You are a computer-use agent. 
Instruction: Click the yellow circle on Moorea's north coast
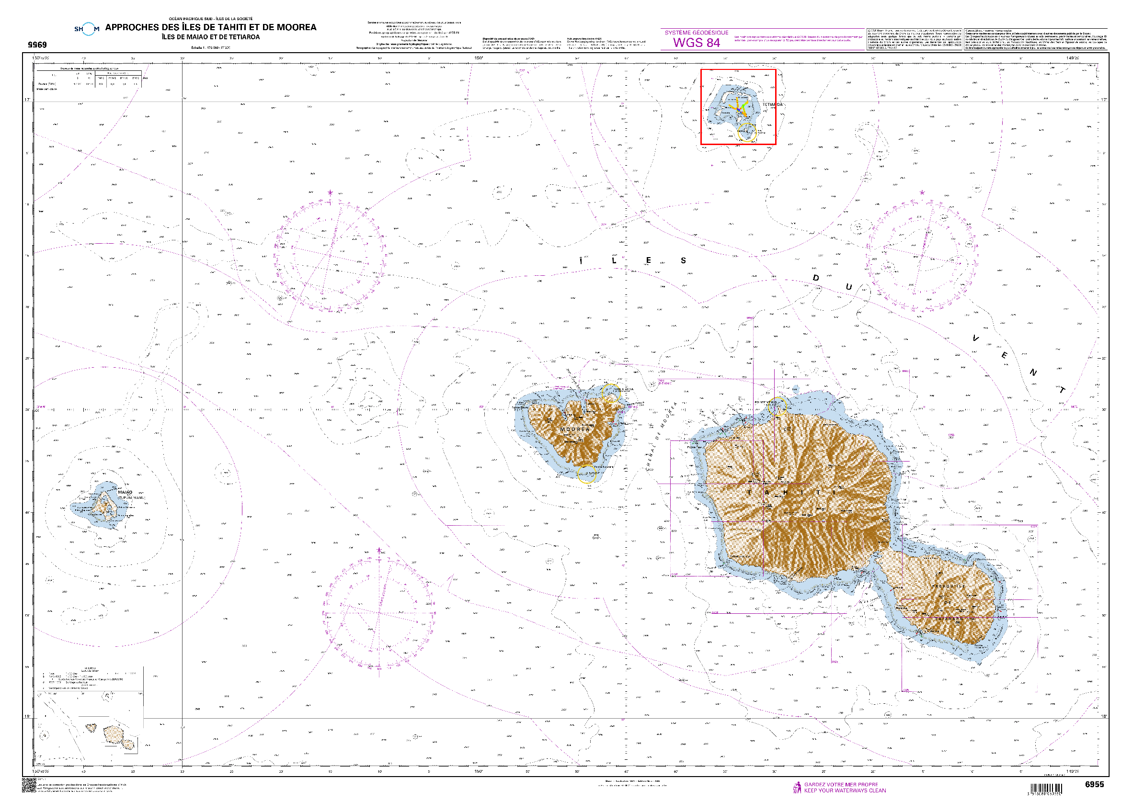point(610,393)
